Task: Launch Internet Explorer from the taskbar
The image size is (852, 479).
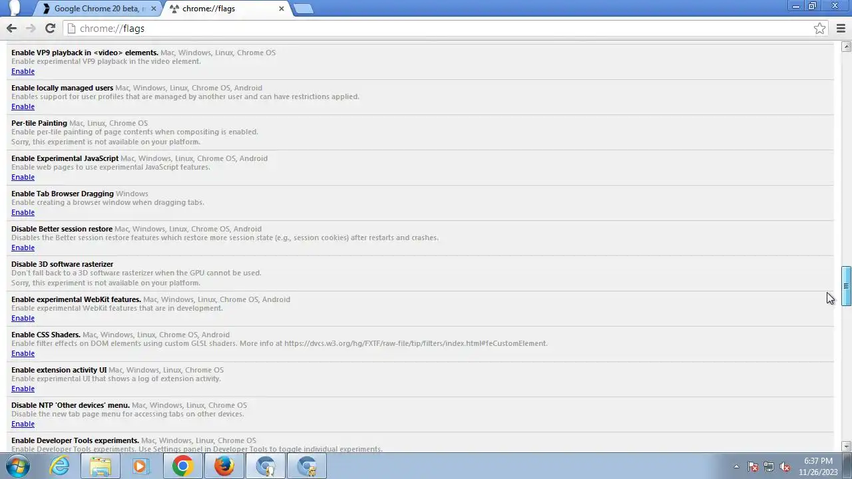Action: 60,466
